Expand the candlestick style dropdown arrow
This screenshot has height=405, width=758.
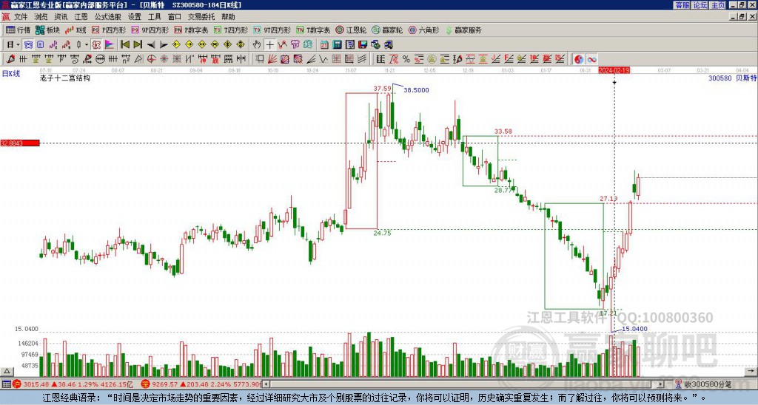coord(87,45)
